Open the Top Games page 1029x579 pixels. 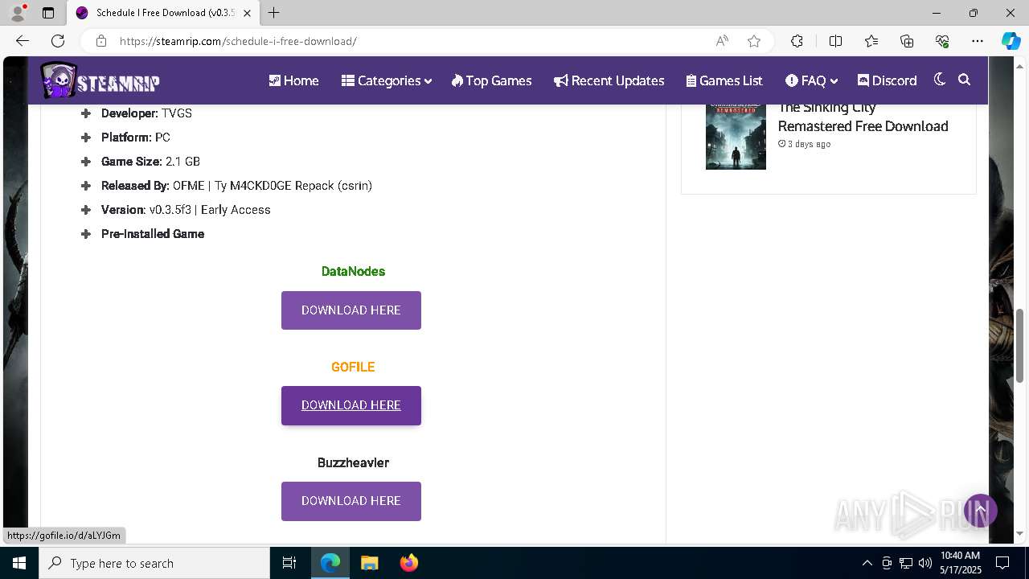tap(491, 80)
